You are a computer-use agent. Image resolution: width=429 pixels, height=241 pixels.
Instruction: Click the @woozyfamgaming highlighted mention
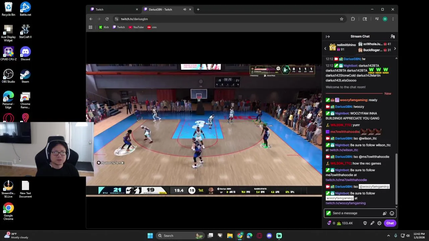click(374, 187)
